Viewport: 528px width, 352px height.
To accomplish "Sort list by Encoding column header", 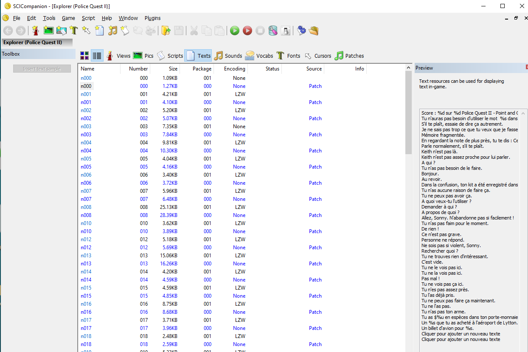I will pos(231,69).
